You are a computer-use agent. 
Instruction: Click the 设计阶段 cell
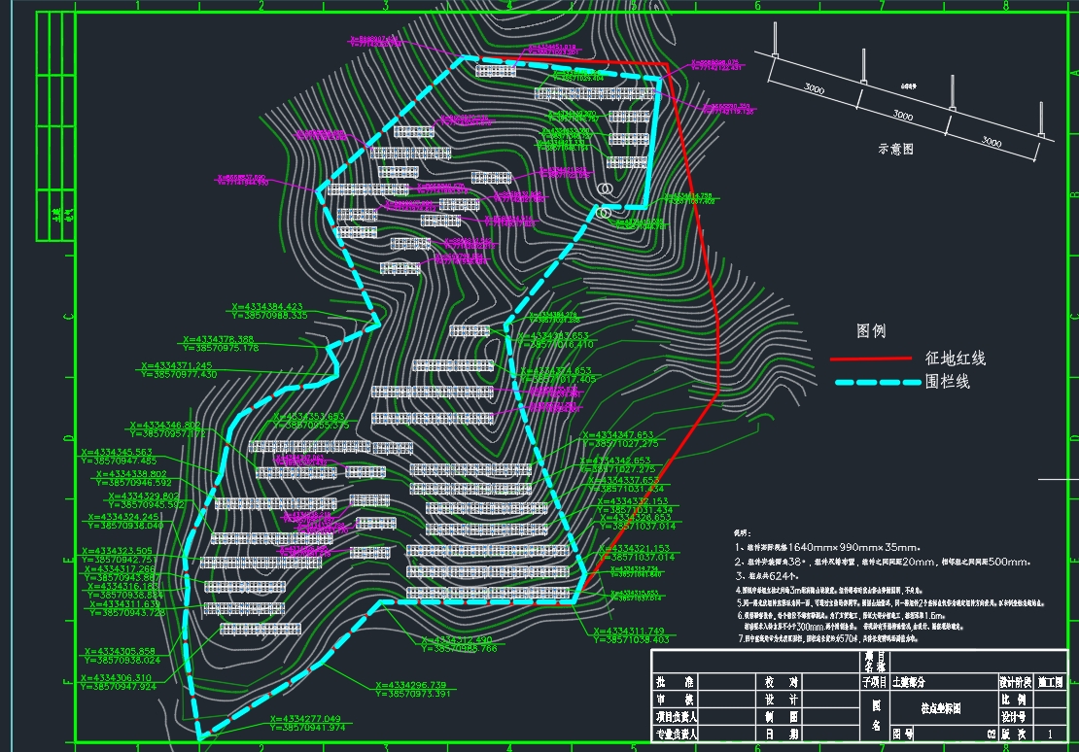click(x=1015, y=682)
